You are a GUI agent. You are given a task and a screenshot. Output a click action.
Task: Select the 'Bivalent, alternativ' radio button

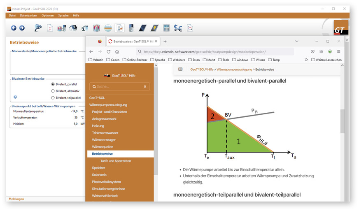coord(53,91)
